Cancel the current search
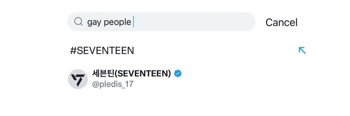The image size is (350, 116). pyautogui.click(x=282, y=22)
